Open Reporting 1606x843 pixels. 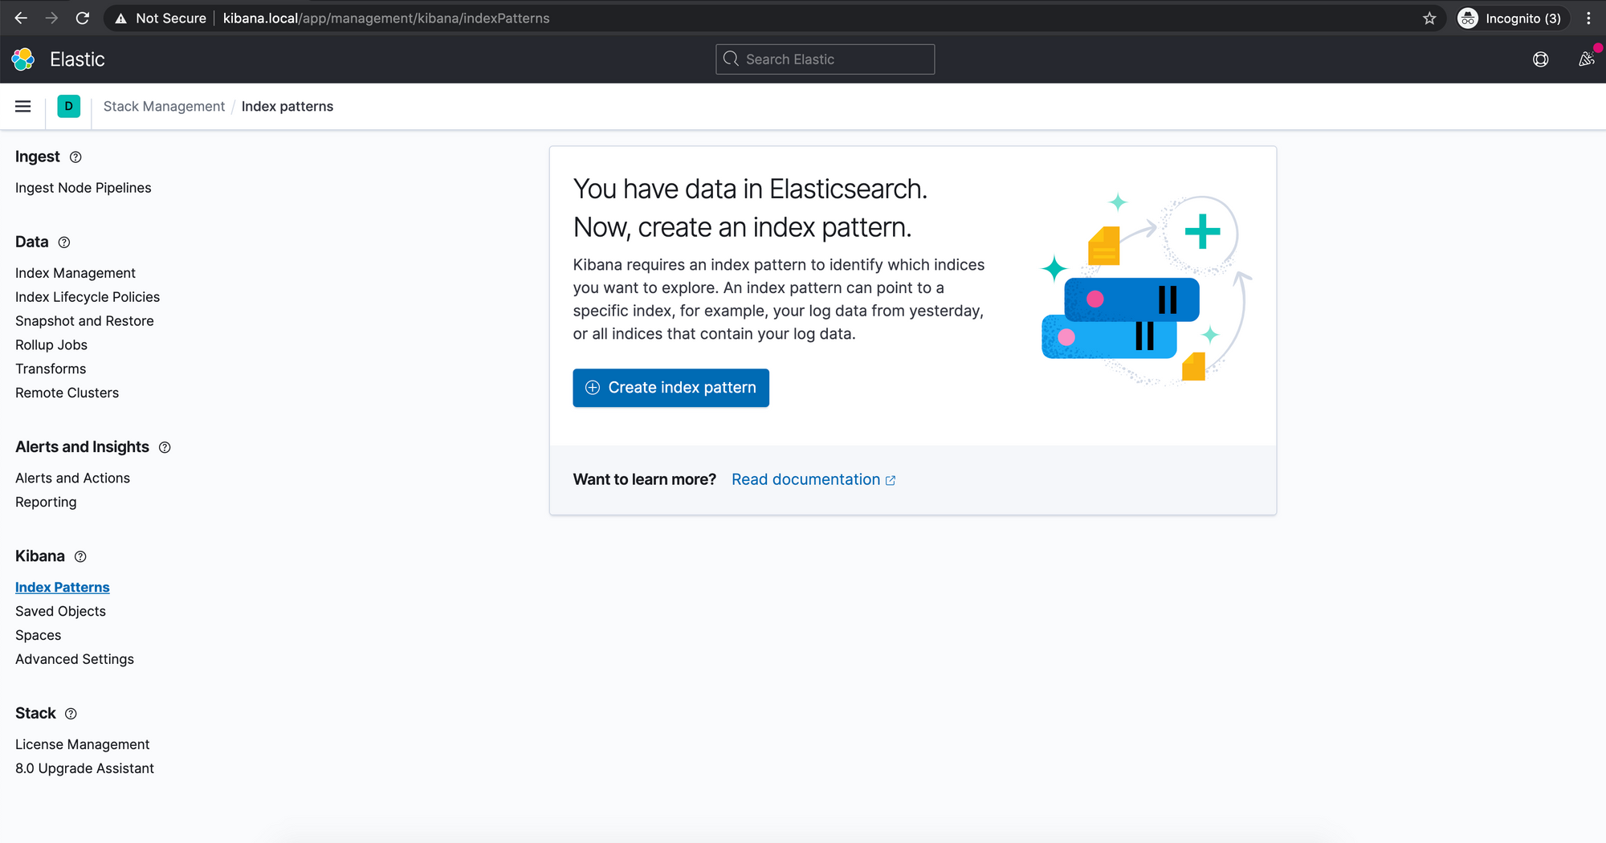pos(46,503)
